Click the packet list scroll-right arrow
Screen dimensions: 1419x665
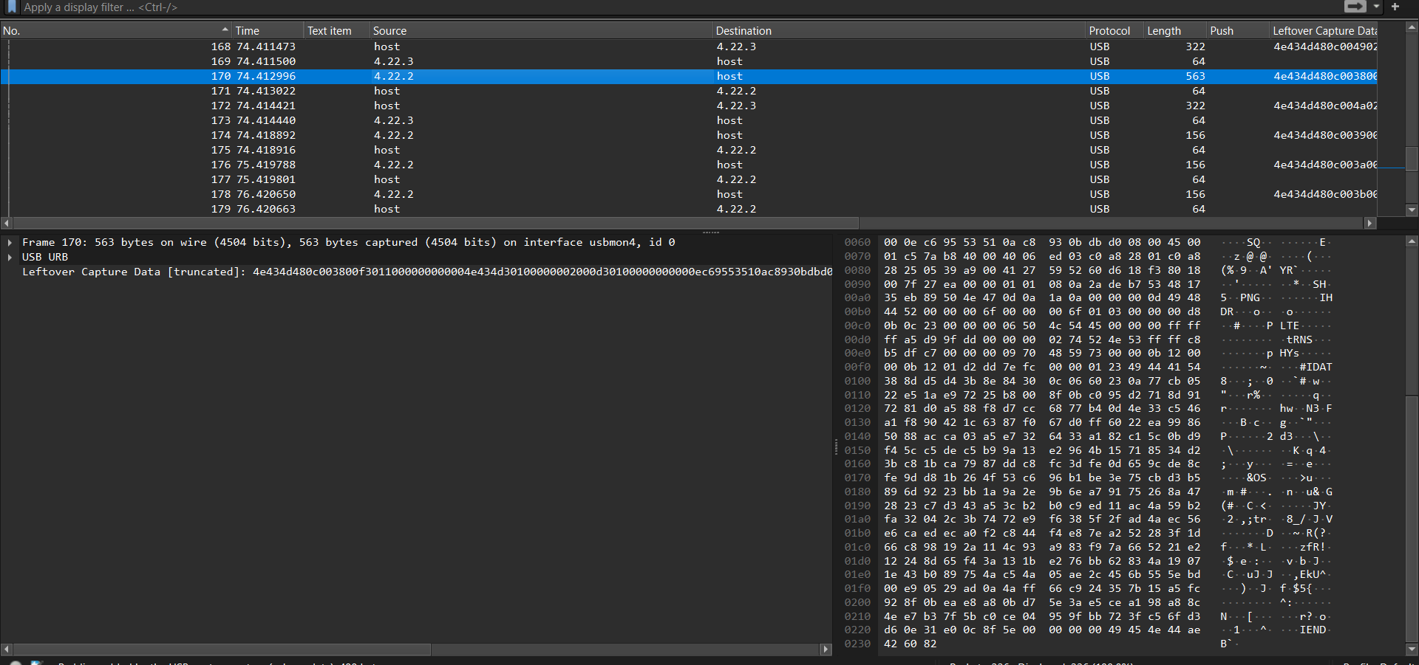pyautogui.click(x=1369, y=223)
